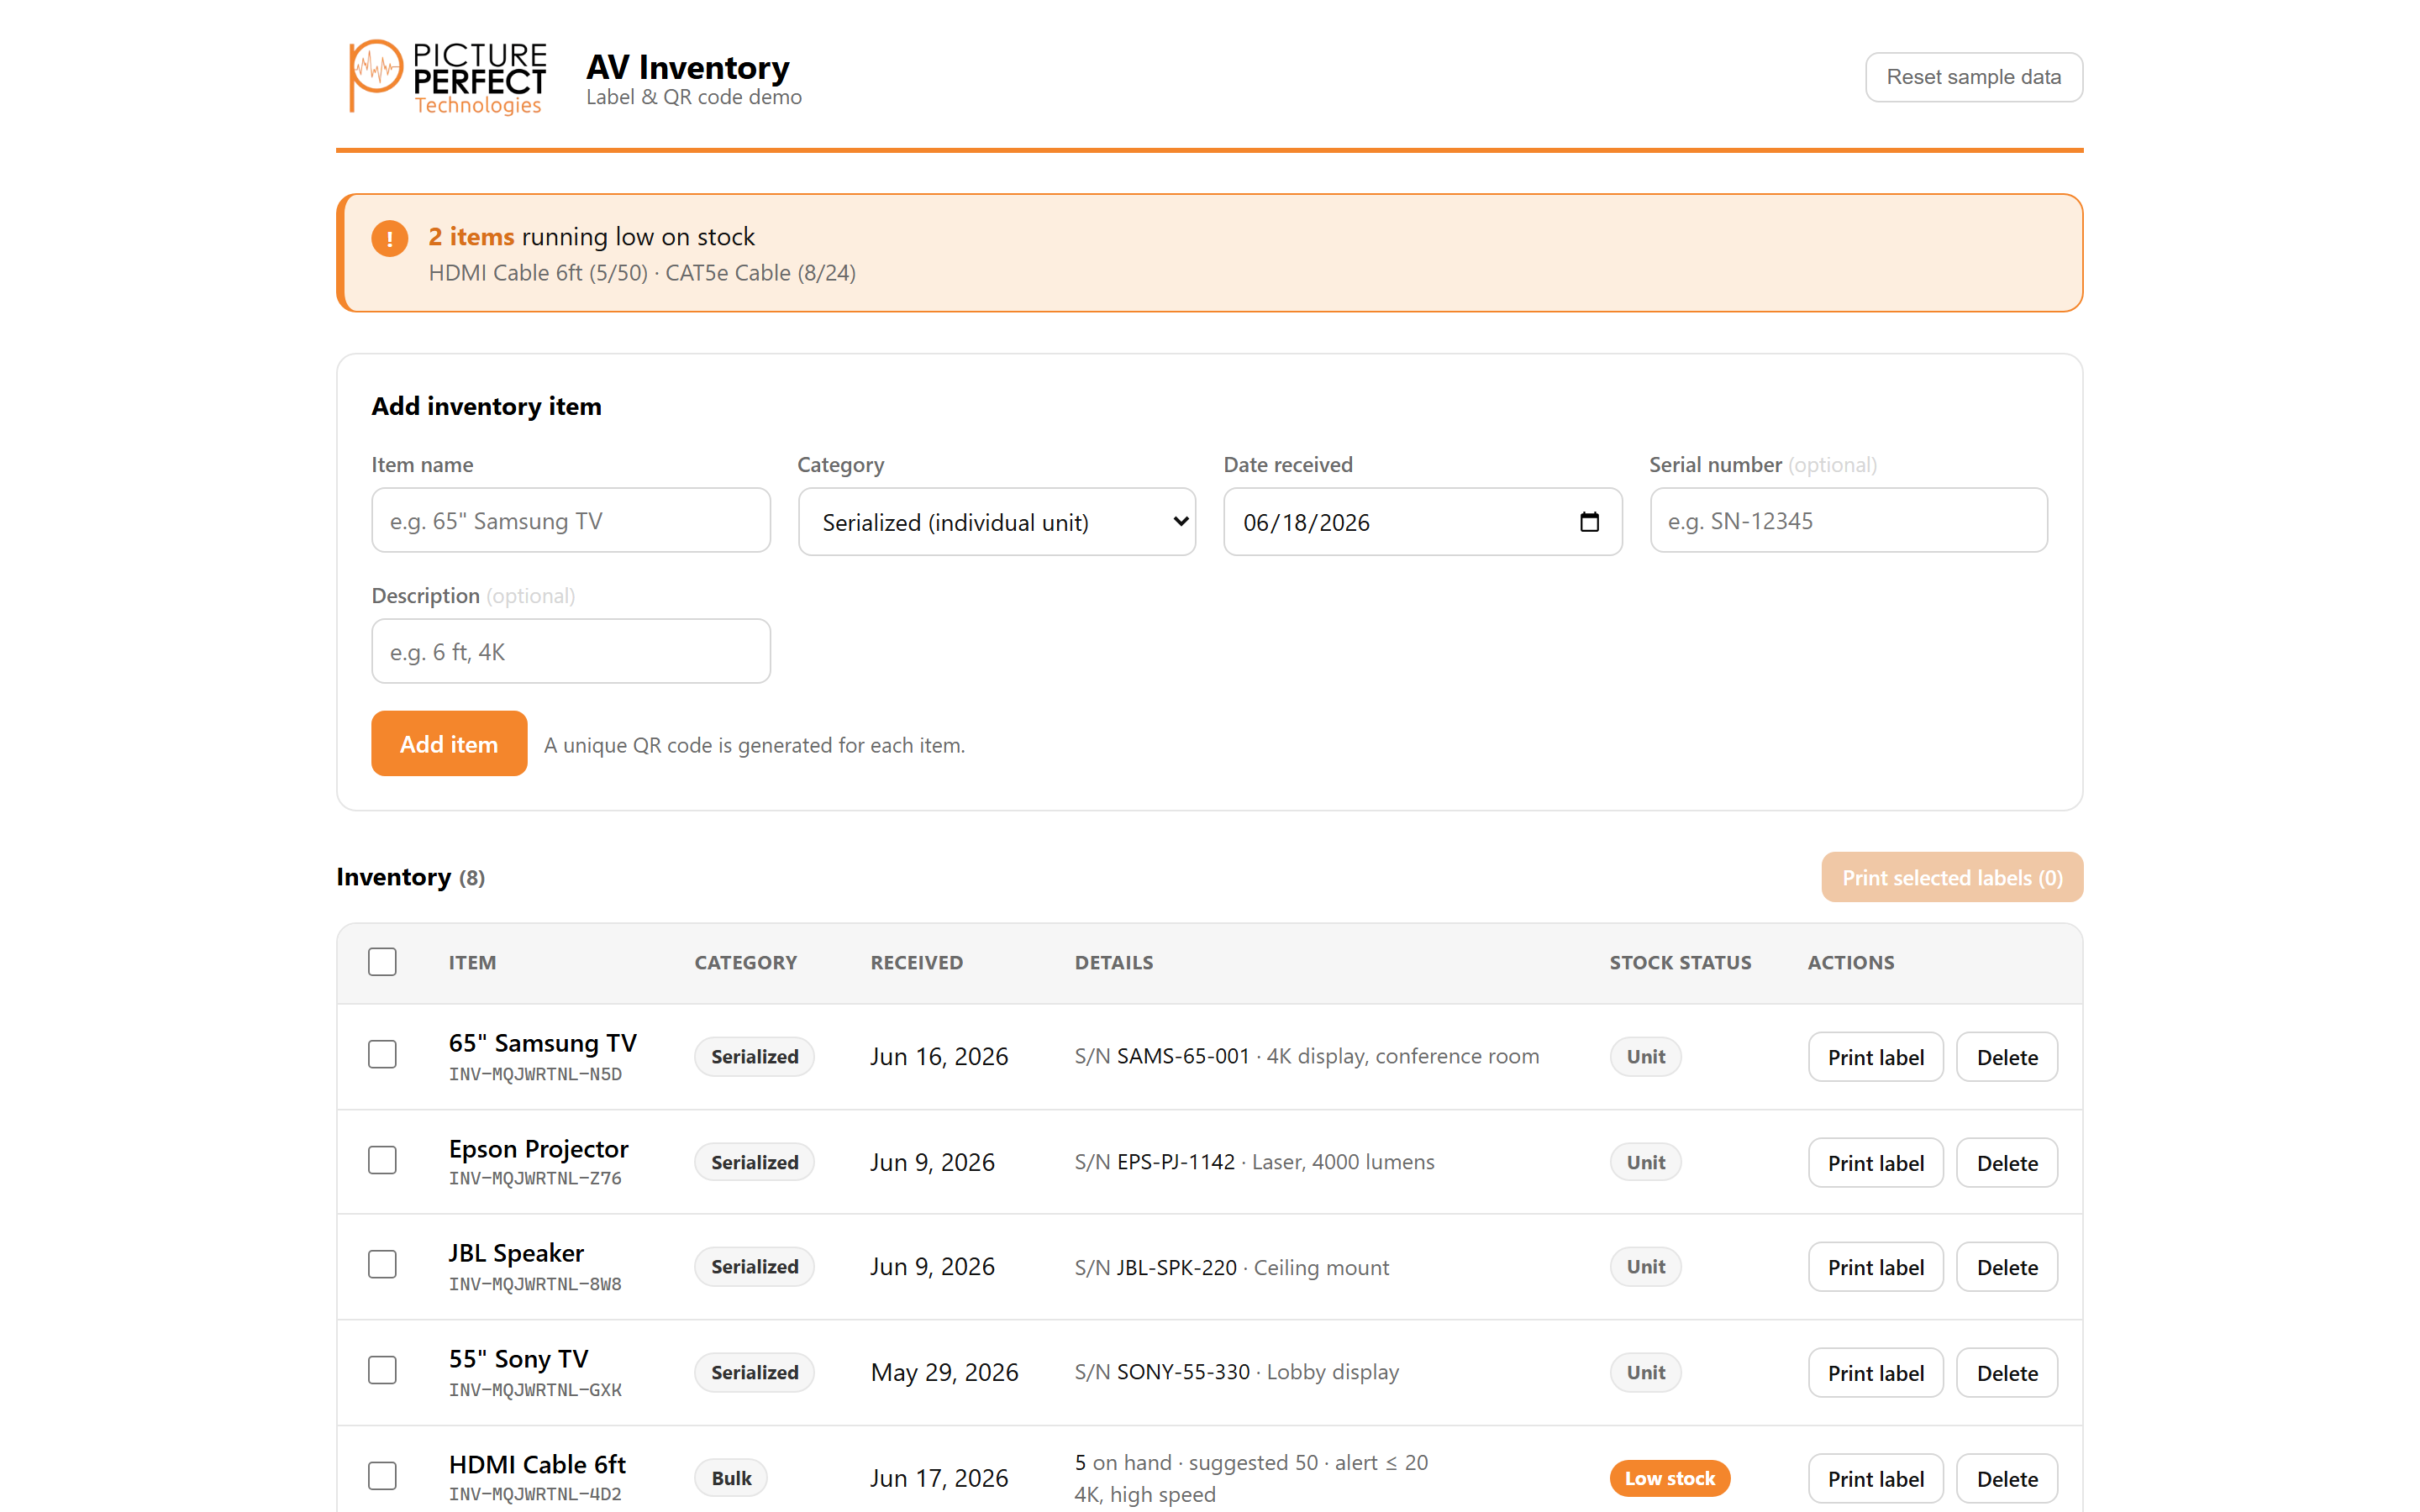Tick the Epson Projector row checkbox
Viewport: 2420px width, 1512px height.
(x=382, y=1160)
